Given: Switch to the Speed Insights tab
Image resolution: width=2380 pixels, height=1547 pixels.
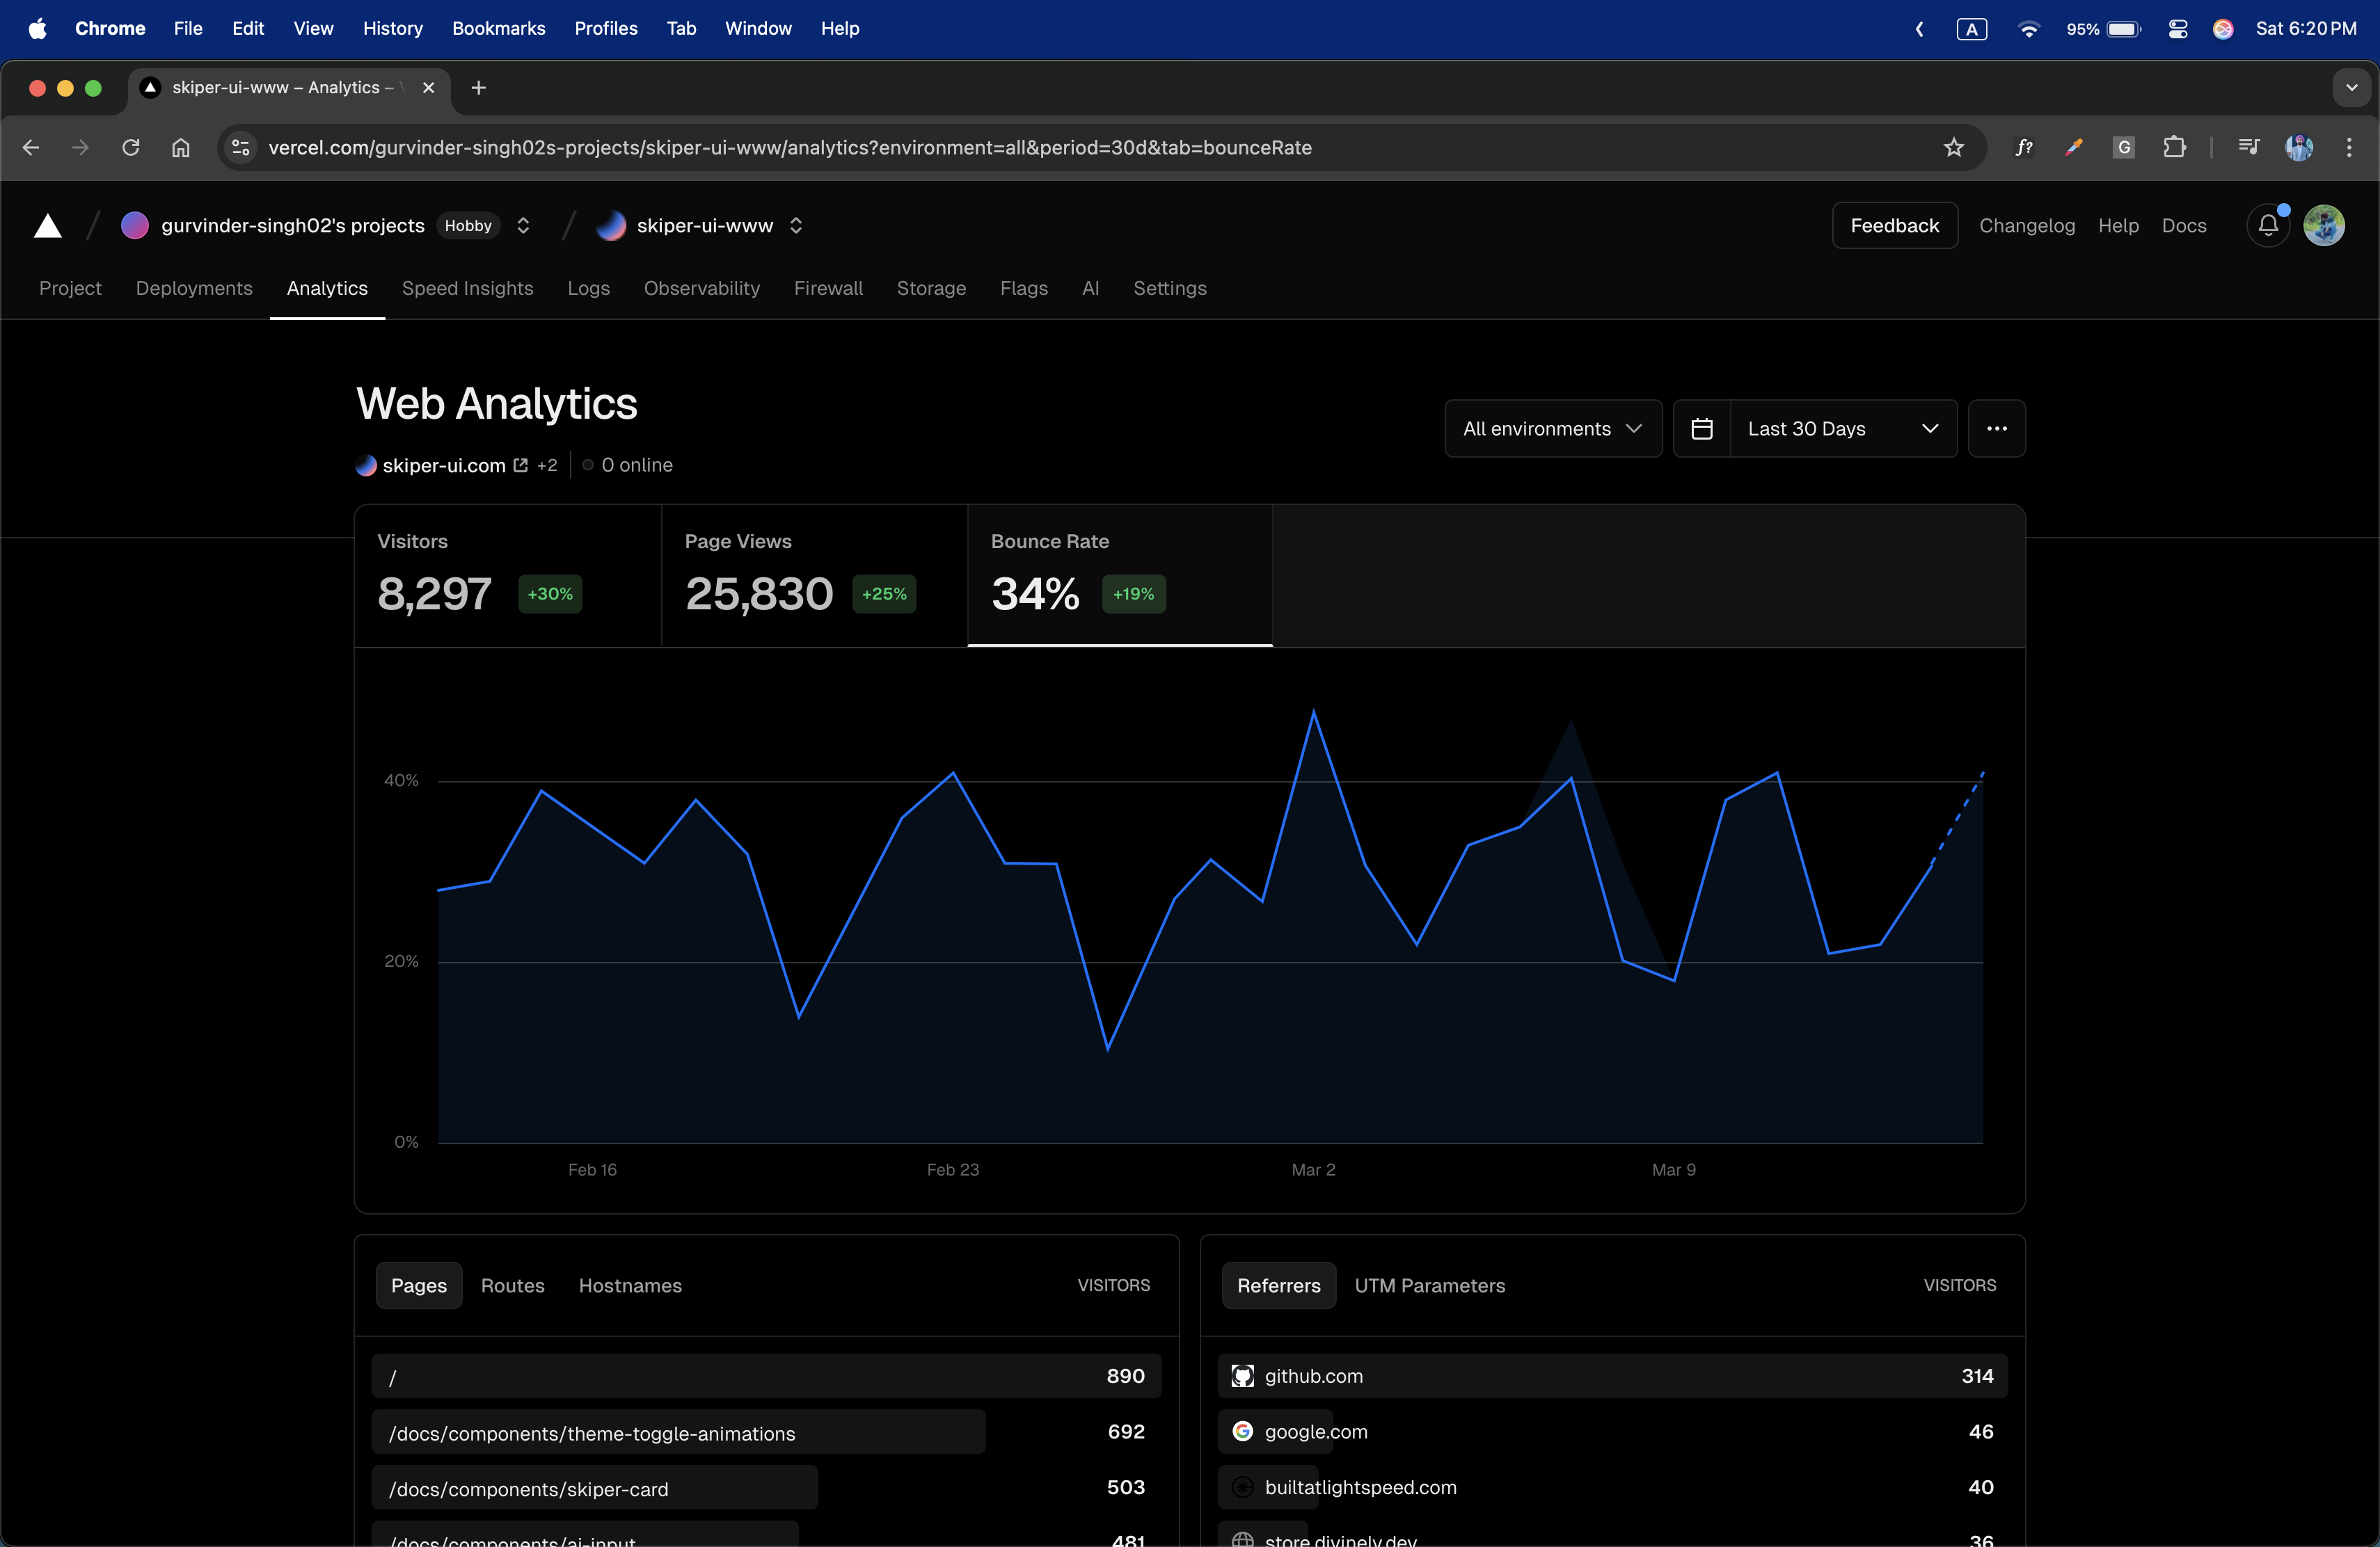Looking at the screenshot, I should tap(468, 288).
